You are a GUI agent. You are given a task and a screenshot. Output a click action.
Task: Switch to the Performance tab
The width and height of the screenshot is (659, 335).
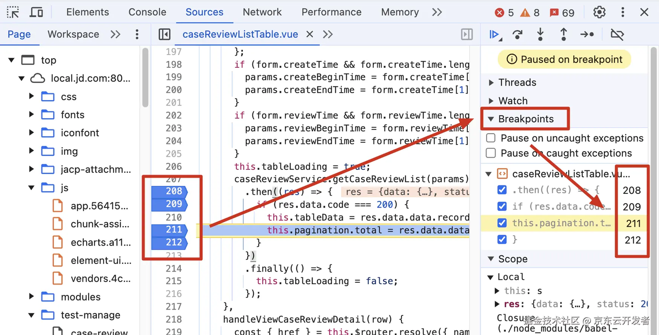(x=331, y=12)
